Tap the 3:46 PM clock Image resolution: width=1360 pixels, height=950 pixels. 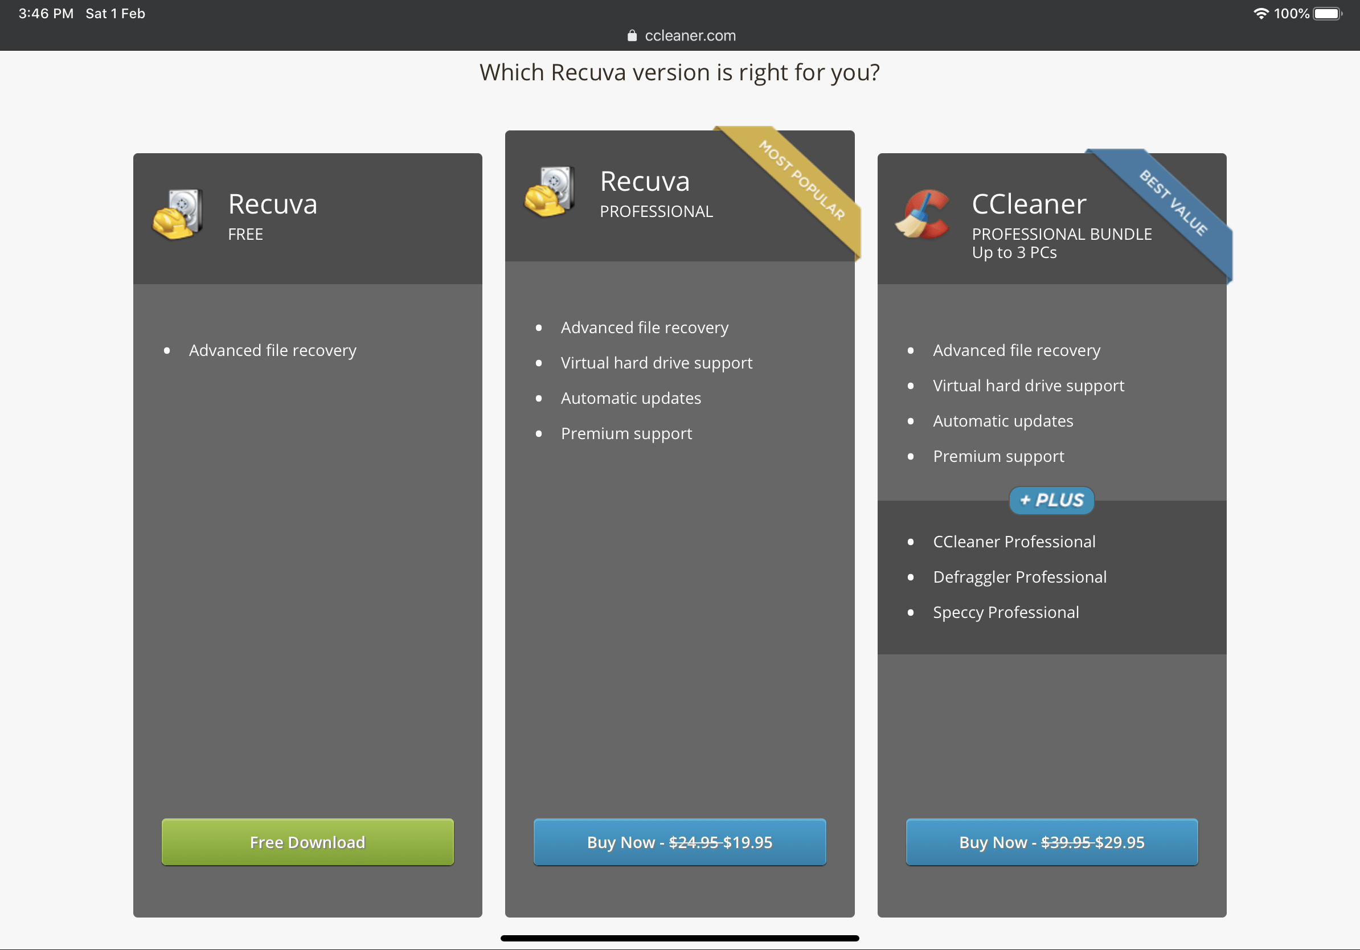[46, 13]
